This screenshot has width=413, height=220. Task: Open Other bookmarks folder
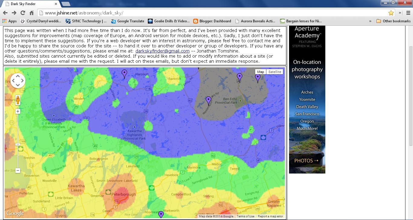(x=393, y=21)
